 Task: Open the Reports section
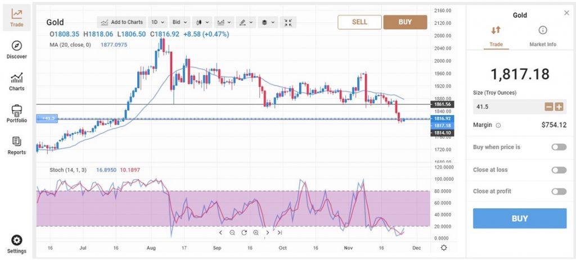16,145
